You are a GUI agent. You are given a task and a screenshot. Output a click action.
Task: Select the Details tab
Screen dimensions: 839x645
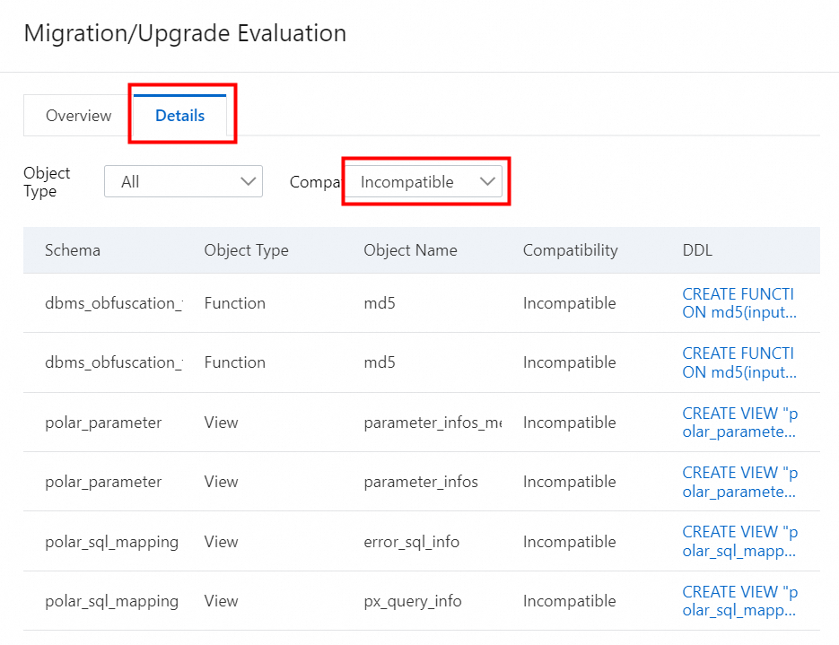coord(179,116)
